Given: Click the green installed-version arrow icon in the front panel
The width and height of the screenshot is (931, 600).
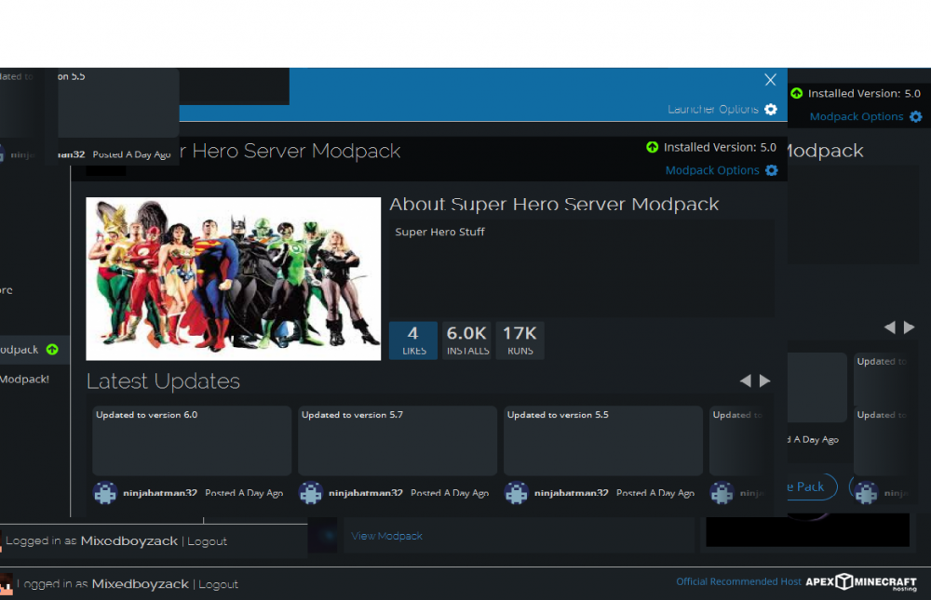Looking at the screenshot, I should pyautogui.click(x=652, y=147).
